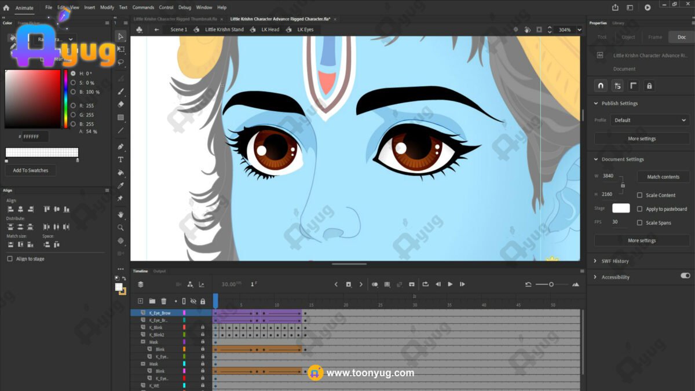Select the Selection arrow tool
This screenshot has height=391, width=695.
tap(120, 36)
